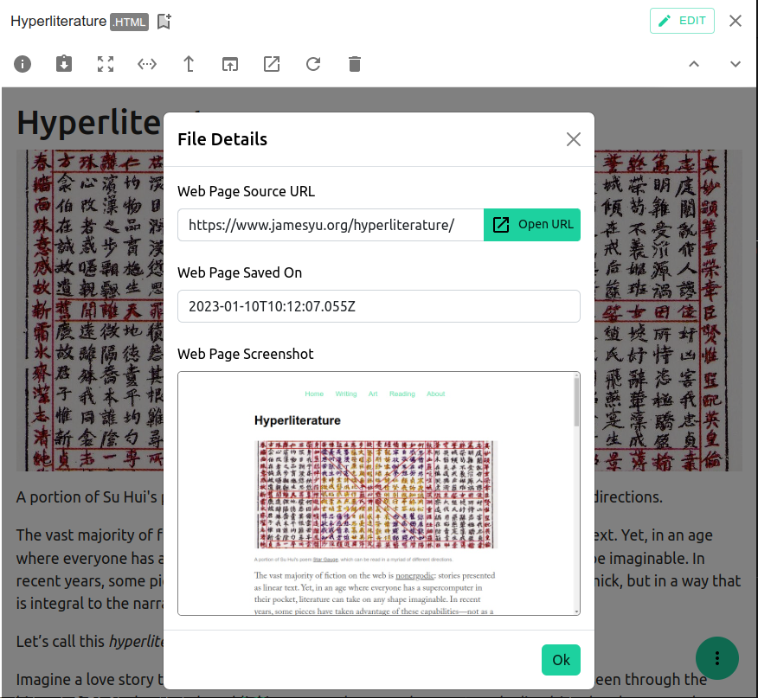Click the refresh icon in the toolbar
Image resolution: width=758 pixels, height=698 pixels.
point(312,64)
